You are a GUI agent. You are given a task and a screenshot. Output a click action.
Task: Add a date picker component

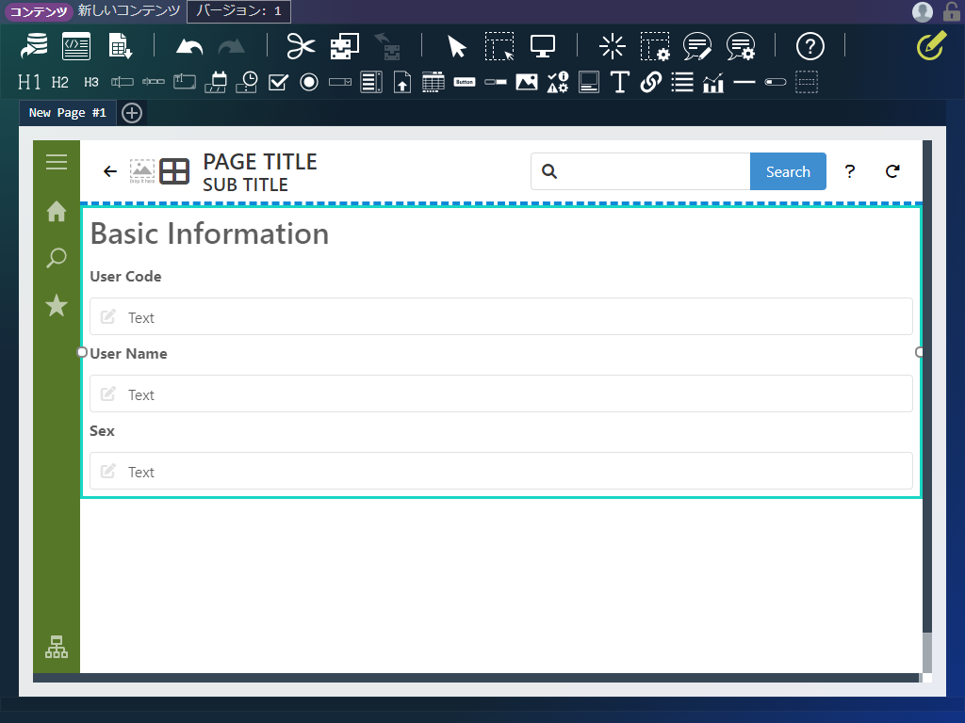216,82
